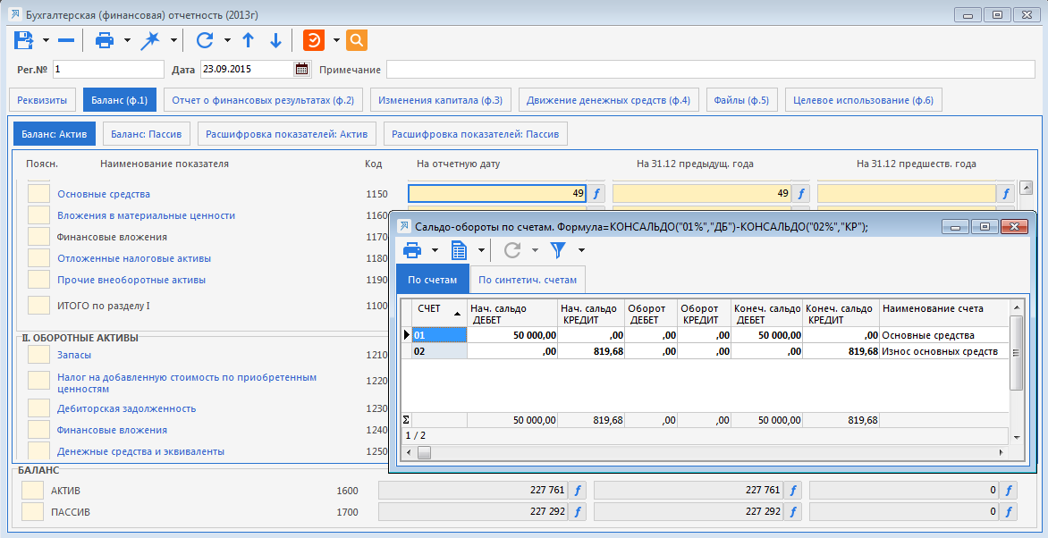Click formula button for 1150 previous year
1048x538 pixels.
(x=800, y=194)
